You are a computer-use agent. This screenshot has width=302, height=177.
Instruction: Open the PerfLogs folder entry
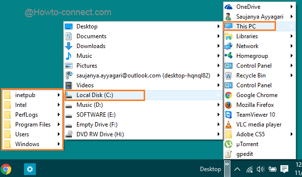point(32,115)
